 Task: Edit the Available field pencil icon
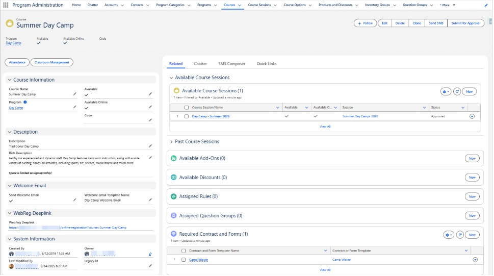coord(150,94)
